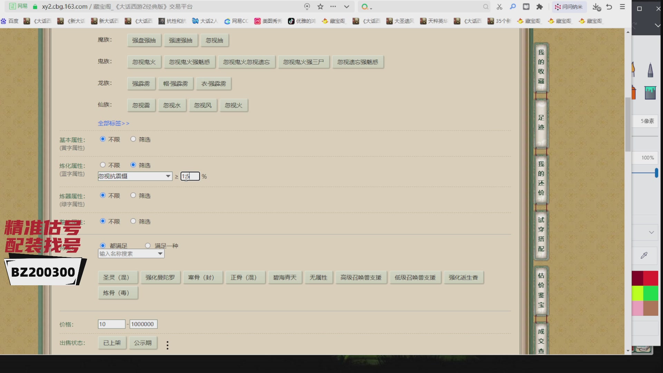Open the downloads icon in toolbar
The image size is (663, 373).
(x=596, y=7)
